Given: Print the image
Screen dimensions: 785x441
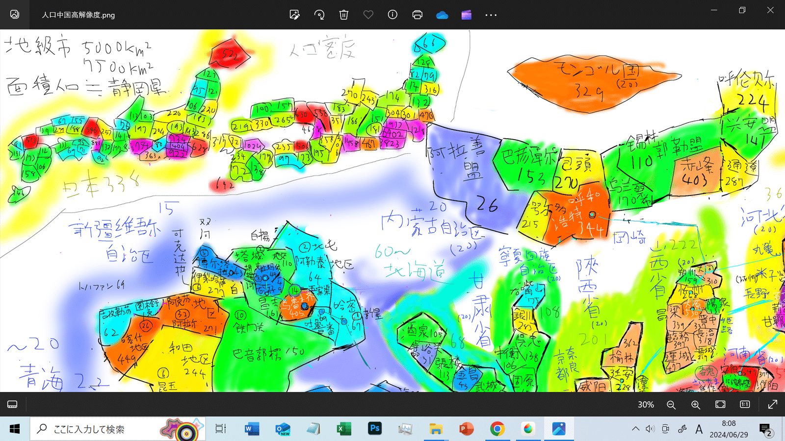Looking at the screenshot, I should pos(418,15).
